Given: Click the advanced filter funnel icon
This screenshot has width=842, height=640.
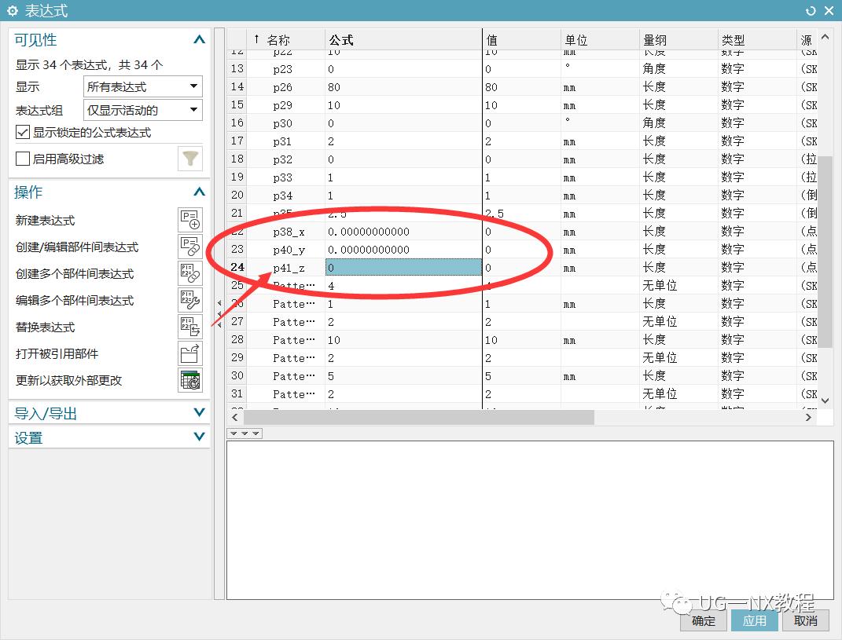Looking at the screenshot, I should pyautogui.click(x=190, y=159).
